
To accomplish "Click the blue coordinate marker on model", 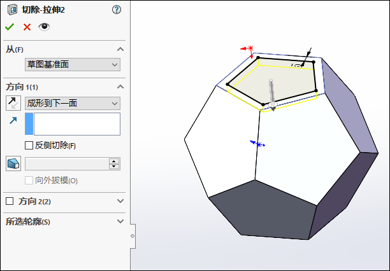I will pyautogui.click(x=257, y=144).
